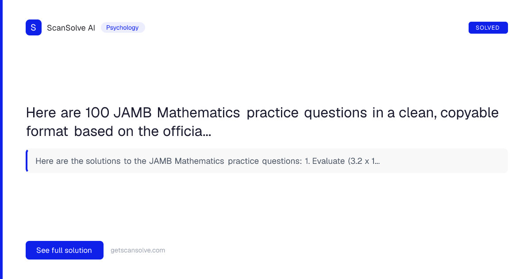Switch the solved state indicator off
Image resolution: width=531 pixels, height=279 pixels.
click(x=488, y=27)
